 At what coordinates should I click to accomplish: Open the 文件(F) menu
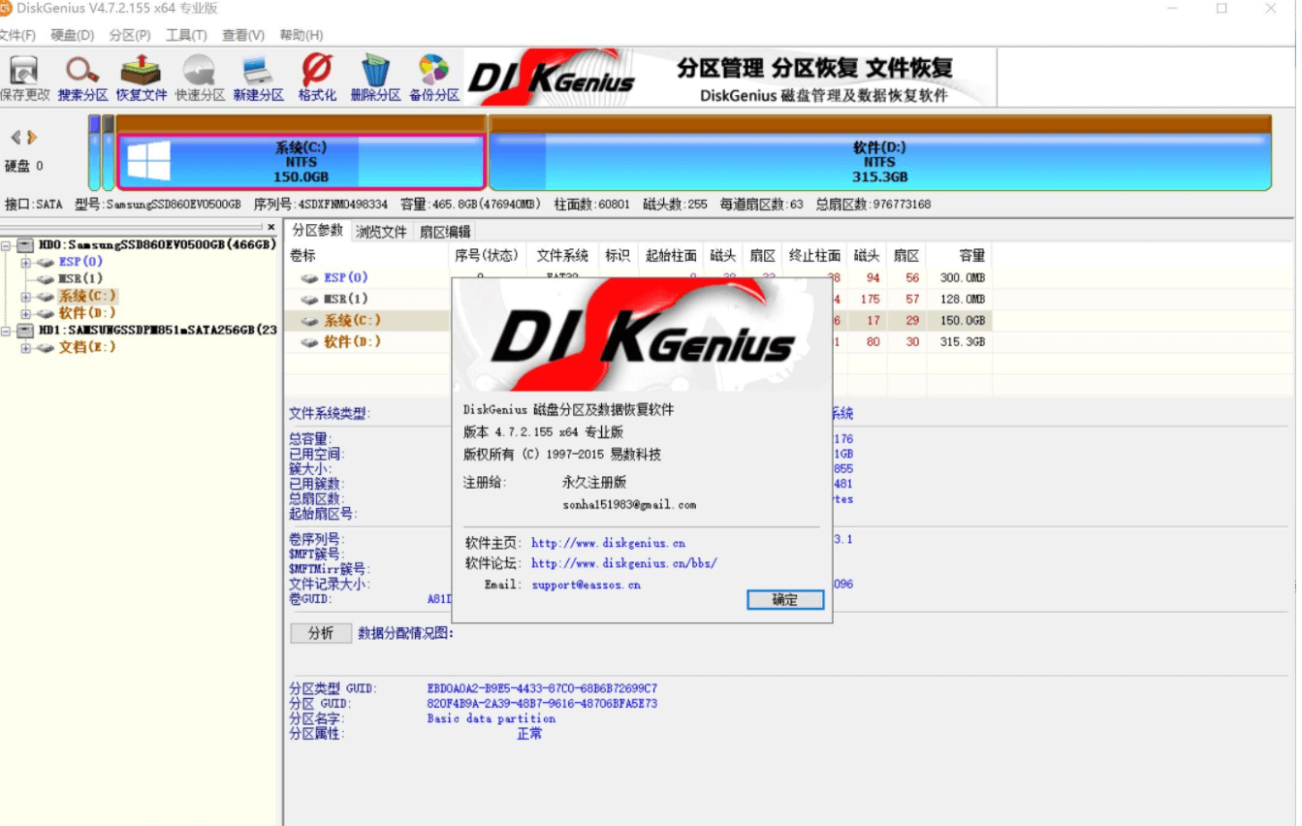coord(16,35)
